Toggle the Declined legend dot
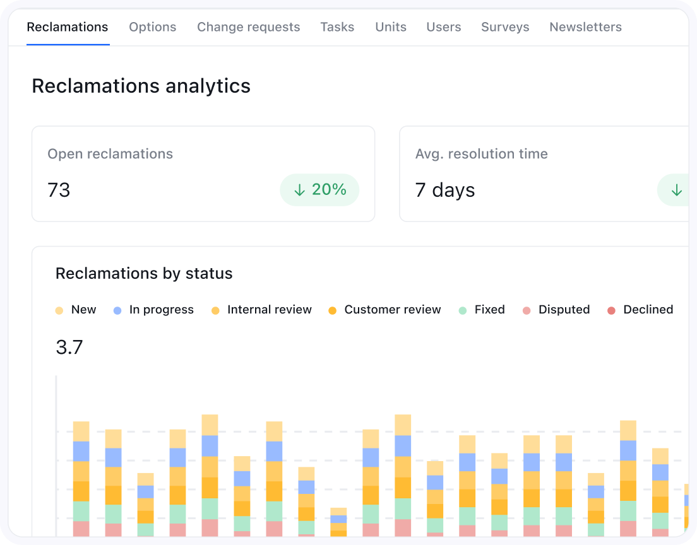Screen dimensions: 697x545 point(611,310)
